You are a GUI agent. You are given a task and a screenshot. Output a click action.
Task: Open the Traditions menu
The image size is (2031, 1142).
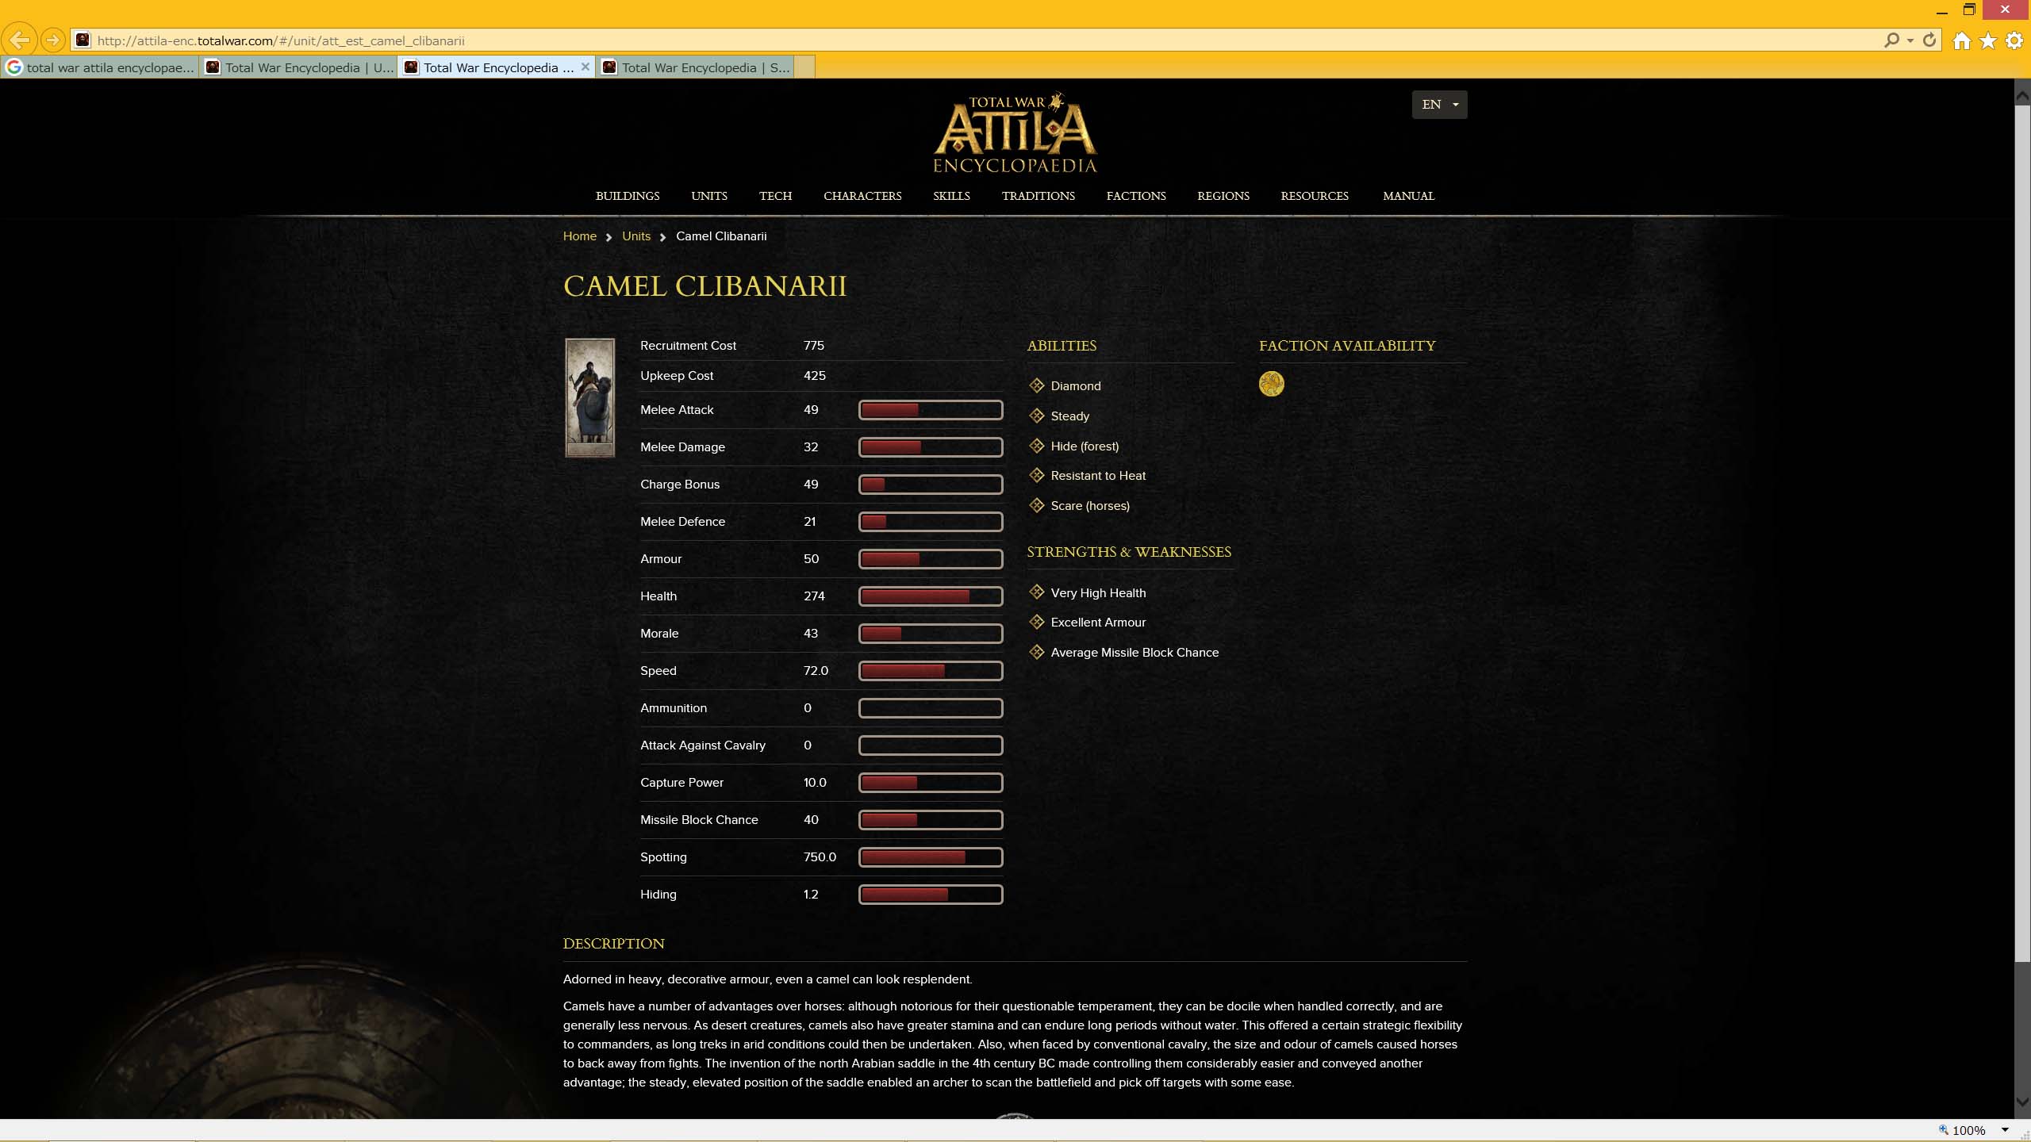tap(1038, 196)
